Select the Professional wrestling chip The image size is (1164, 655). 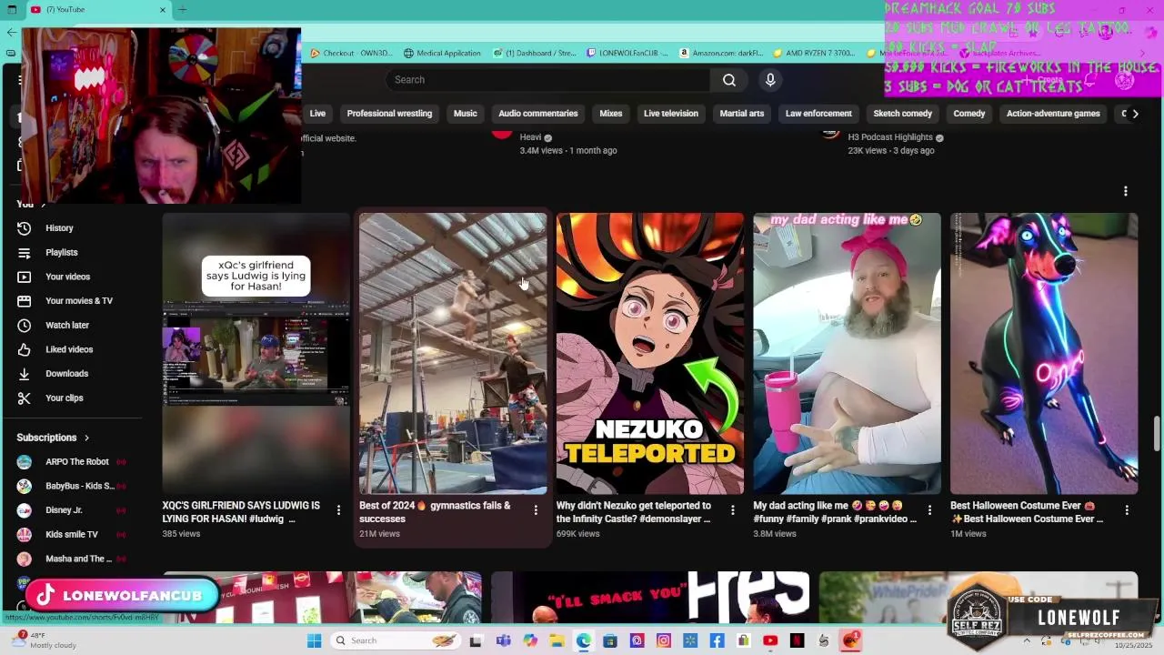pyautogui.click(x=389, y=114)
